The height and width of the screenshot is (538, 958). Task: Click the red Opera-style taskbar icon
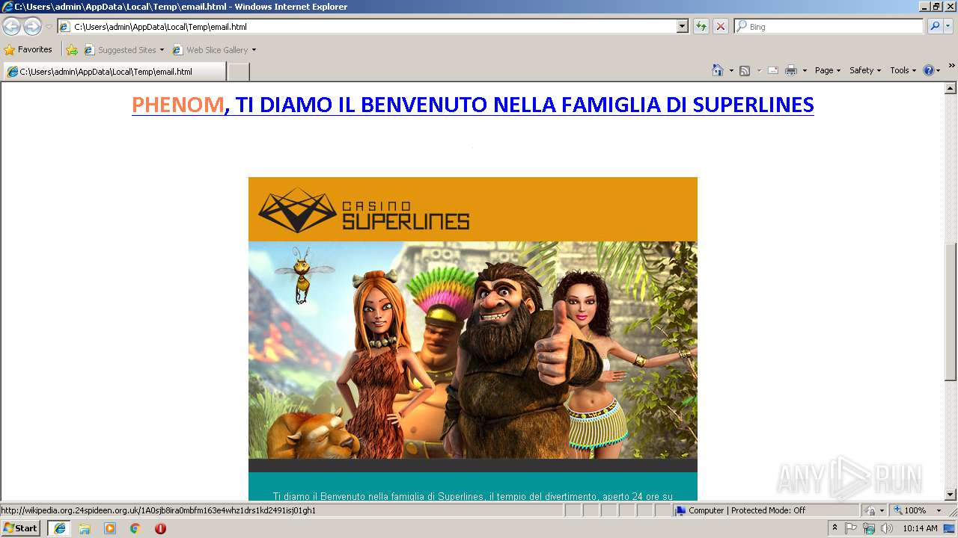pos(160,528)
